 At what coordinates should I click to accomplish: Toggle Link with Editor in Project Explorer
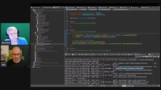[x=56, y=7]
